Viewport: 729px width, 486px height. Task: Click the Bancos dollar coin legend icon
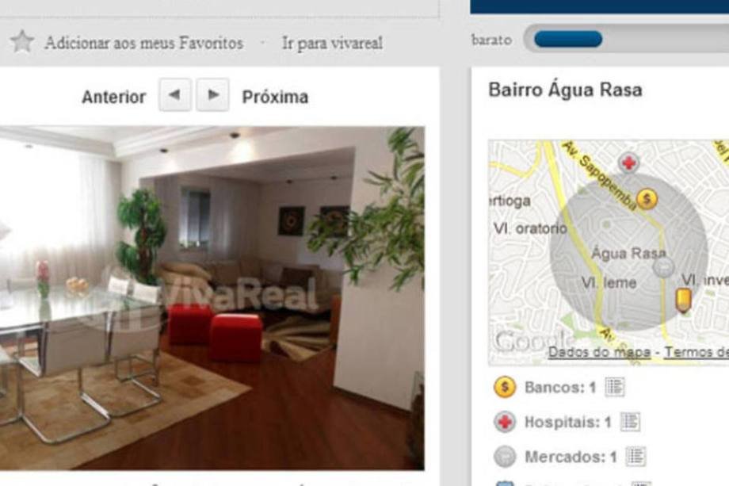(x=505, y=388)
